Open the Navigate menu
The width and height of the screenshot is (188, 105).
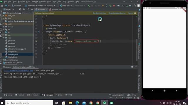point(21,2)
